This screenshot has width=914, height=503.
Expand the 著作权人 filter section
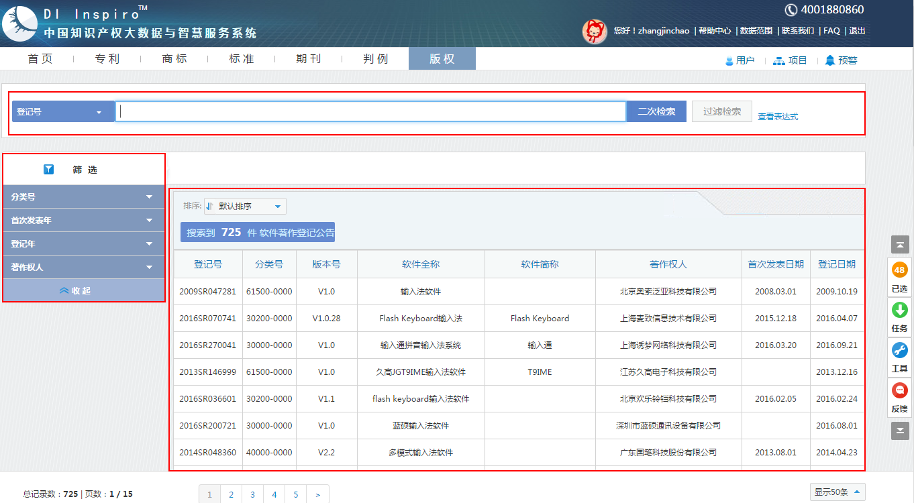point(84,268)
